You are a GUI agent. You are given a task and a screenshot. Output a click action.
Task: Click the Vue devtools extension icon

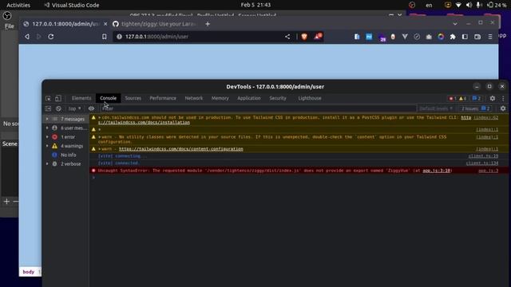click(405, 37)
